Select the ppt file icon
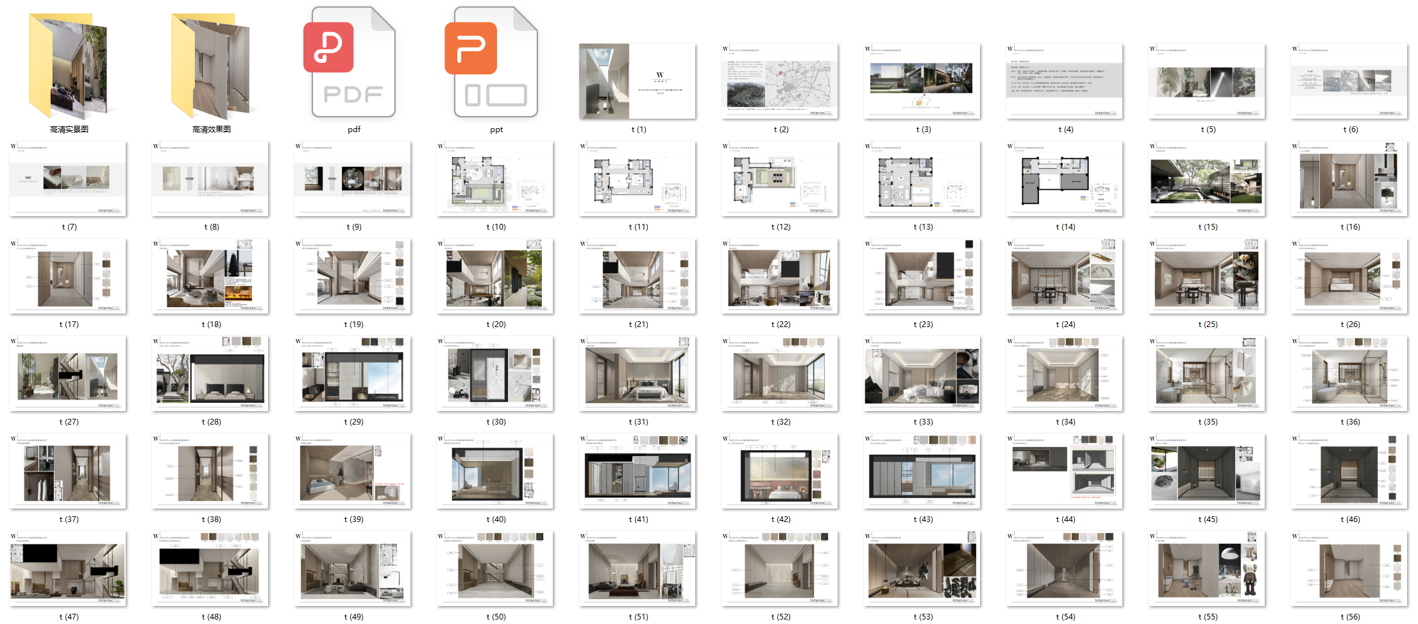The height and width of the screenshot is (624, 1418). point(496,63)
